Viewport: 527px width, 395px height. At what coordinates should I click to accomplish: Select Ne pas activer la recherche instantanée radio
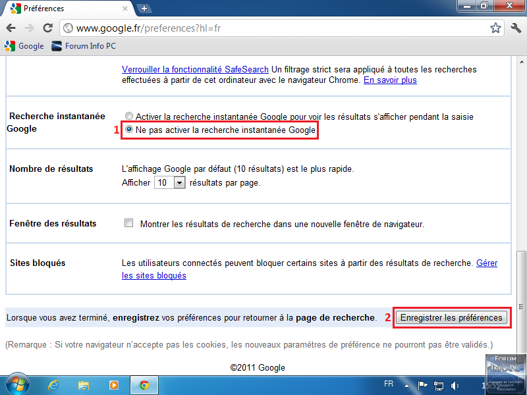click(128, 129)
